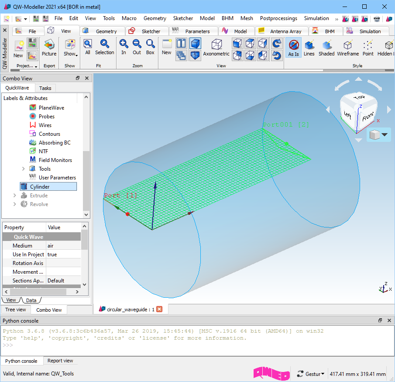Create a new project with the New icon

click(18, 49)
